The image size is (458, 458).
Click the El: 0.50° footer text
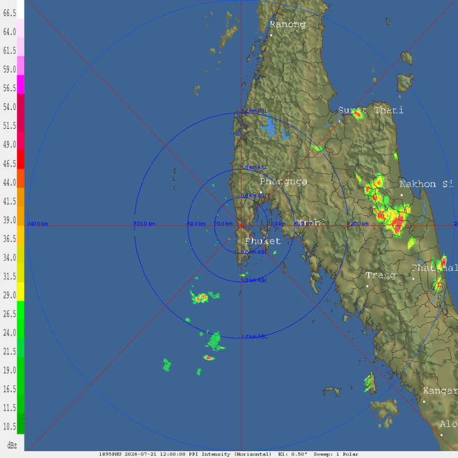tap(293, 454)
